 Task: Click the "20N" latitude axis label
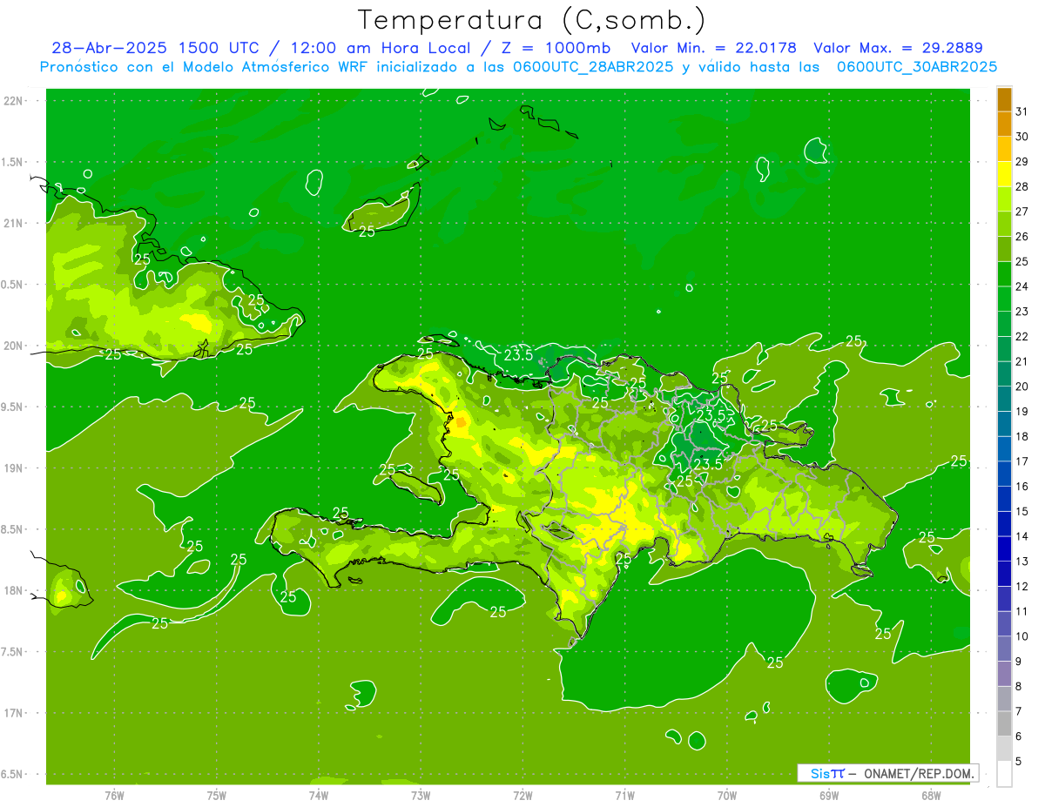(x=13, y=346)
